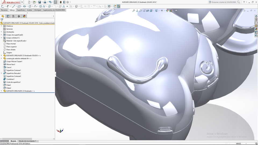
Task: Select the Filete2 feature
Action: tap(9, 88)
